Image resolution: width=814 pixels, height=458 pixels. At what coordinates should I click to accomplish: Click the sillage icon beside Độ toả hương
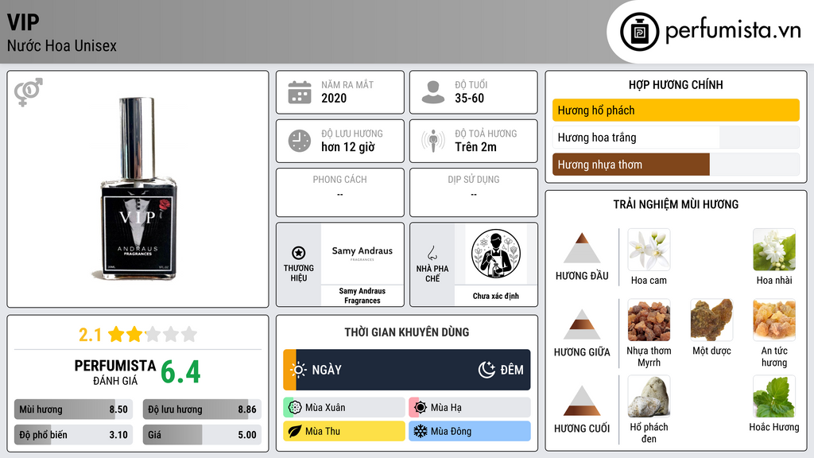click(x=433, y=141)
